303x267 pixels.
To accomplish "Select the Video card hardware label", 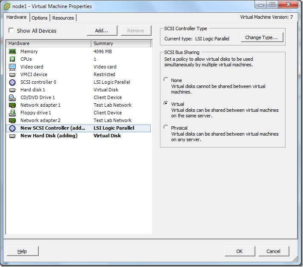I will (x=32, y=67).
